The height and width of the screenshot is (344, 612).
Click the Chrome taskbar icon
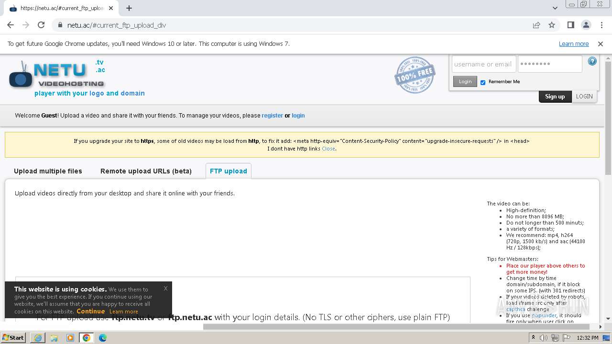tap(87, 338)
